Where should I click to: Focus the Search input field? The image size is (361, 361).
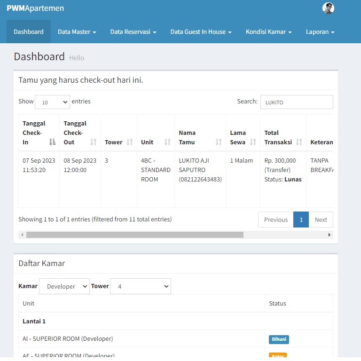pyautogui.click(x=297, y=102)
